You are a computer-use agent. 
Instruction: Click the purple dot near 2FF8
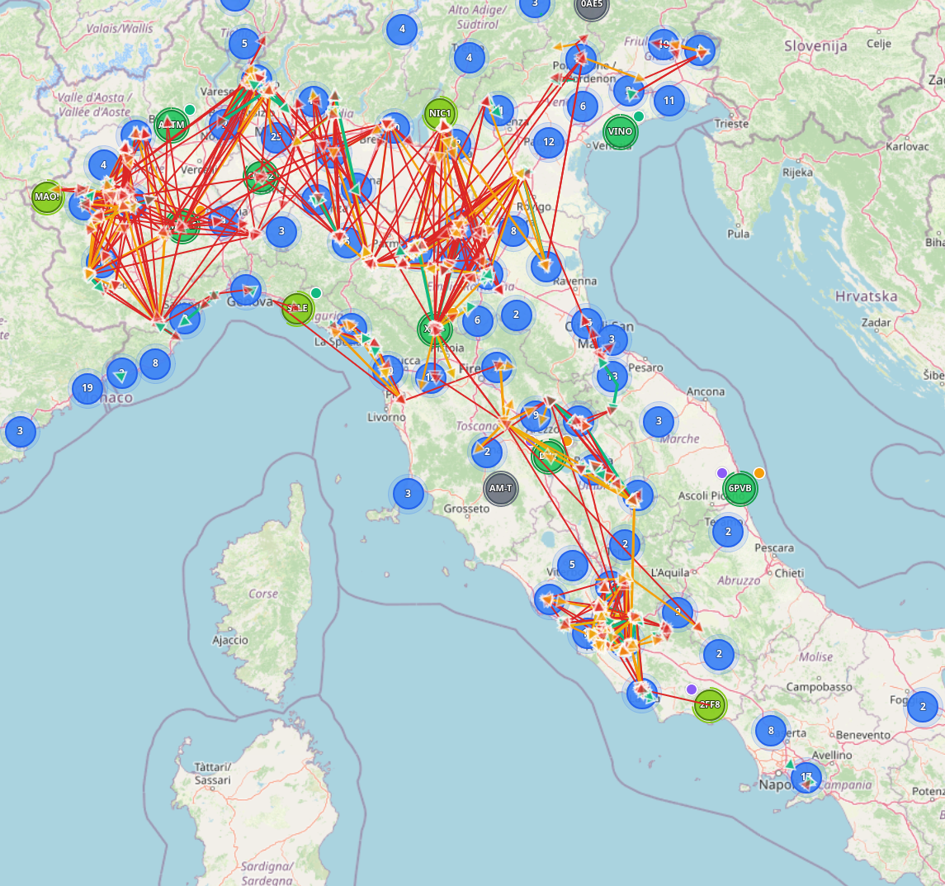point(692,689)
